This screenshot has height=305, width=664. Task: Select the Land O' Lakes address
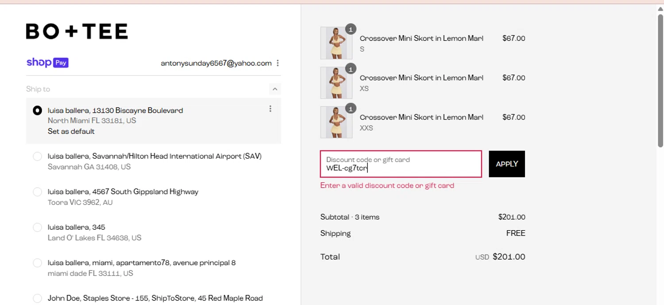(38, 227)
